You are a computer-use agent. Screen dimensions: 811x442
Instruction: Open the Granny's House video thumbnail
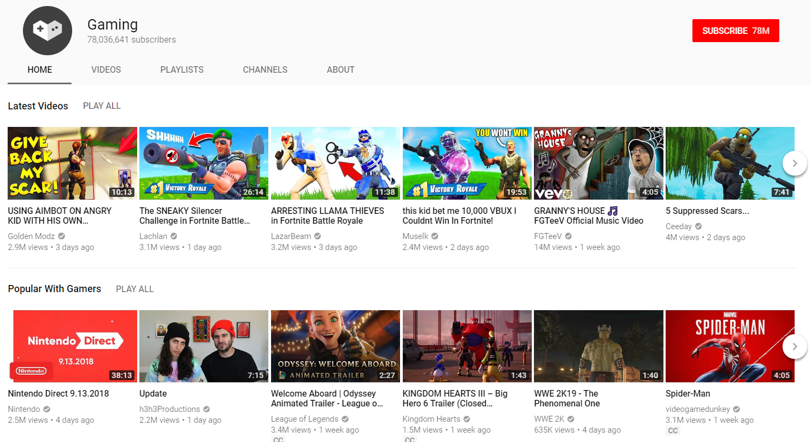point(598,163)
